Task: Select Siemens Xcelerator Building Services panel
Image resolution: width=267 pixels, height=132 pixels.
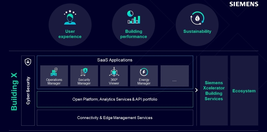Action: [x=214, y=91]
